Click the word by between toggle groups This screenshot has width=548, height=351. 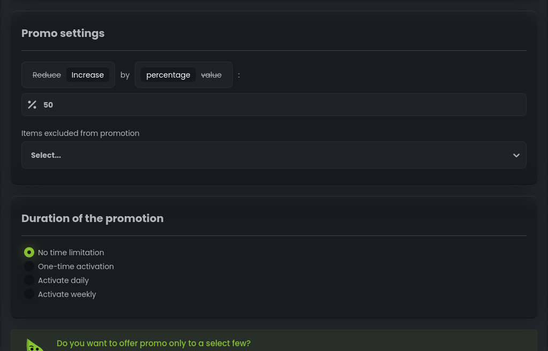coord(125,75)
